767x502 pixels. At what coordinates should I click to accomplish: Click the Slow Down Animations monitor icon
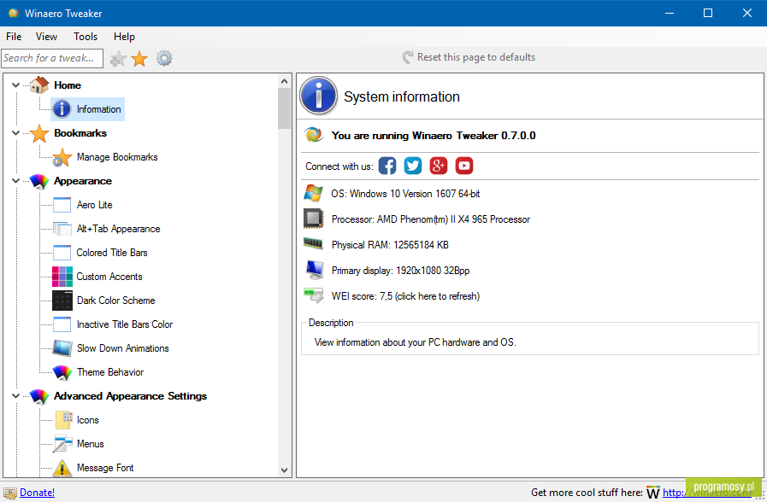[x=62, y=348]
